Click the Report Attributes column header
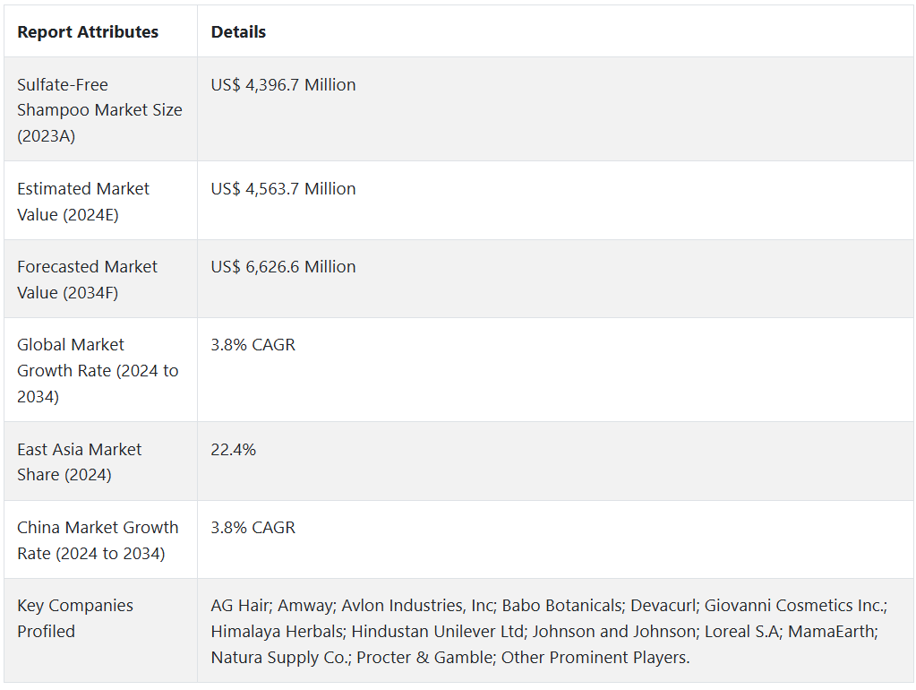This screenshot has height=690, width=916. [x=88, y=32]
